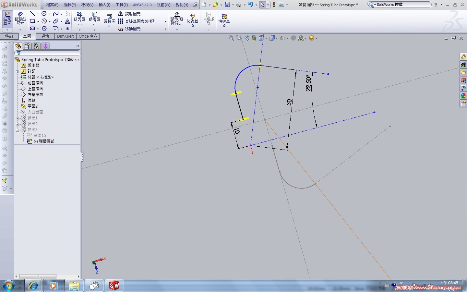Image resolution: width=467 pixels, height=292 pixels.
Task: Expand the 掃出2 tree node
Action: point(18,124)
